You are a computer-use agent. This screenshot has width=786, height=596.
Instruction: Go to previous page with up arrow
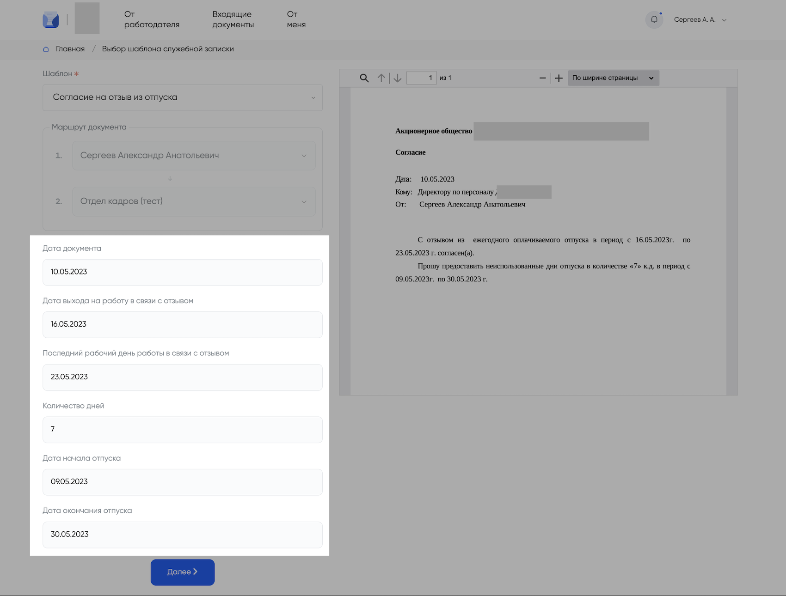pyautogui.click(x=381, y=78)
